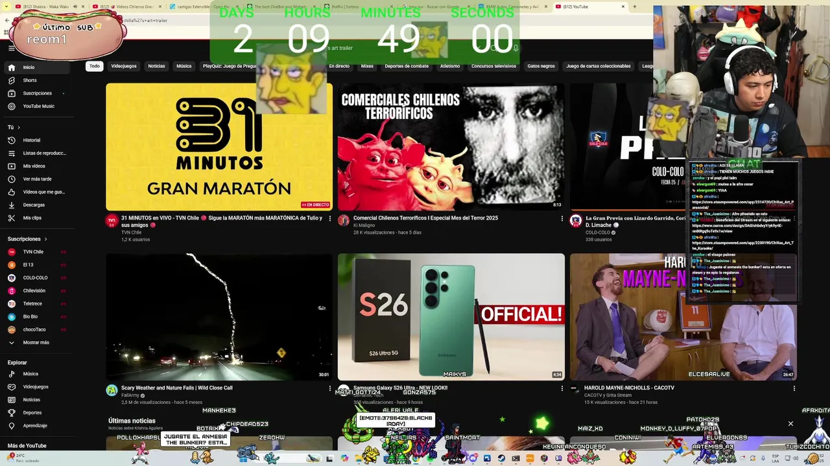This screenshot has width=830, height=466.
Task: Click the browser back arrow
Action: point(7,21)
